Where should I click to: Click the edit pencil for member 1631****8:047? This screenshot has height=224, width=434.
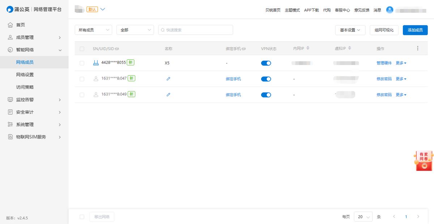168,79
